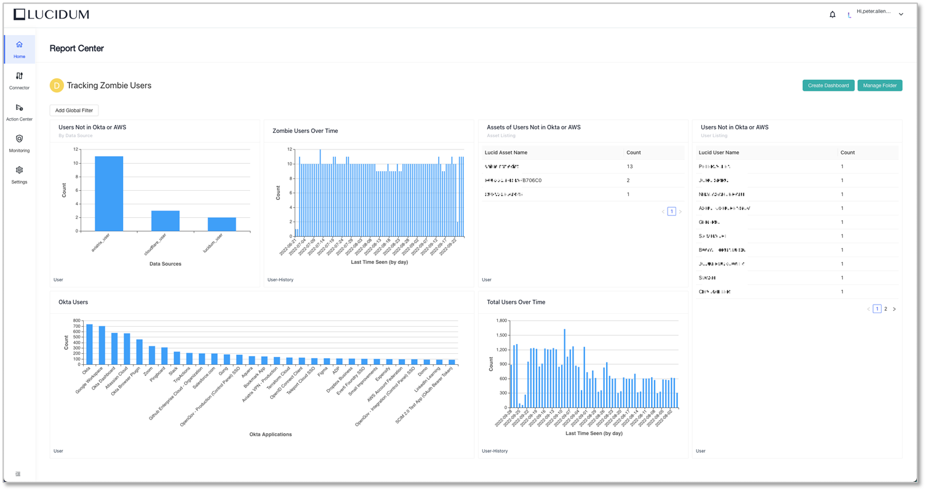
Task: Click the Okta Applications axis label
Action: 271,434
